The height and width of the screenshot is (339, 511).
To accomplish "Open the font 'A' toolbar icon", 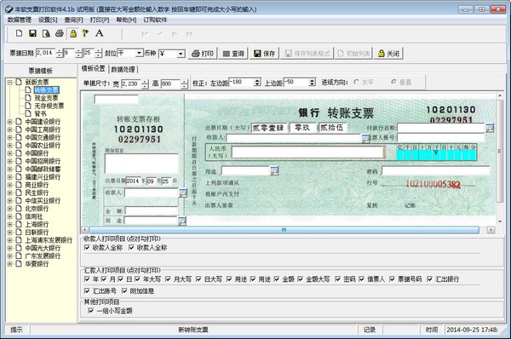I will (99, 33).
